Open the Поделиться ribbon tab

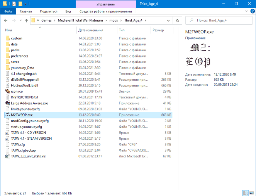48,12
